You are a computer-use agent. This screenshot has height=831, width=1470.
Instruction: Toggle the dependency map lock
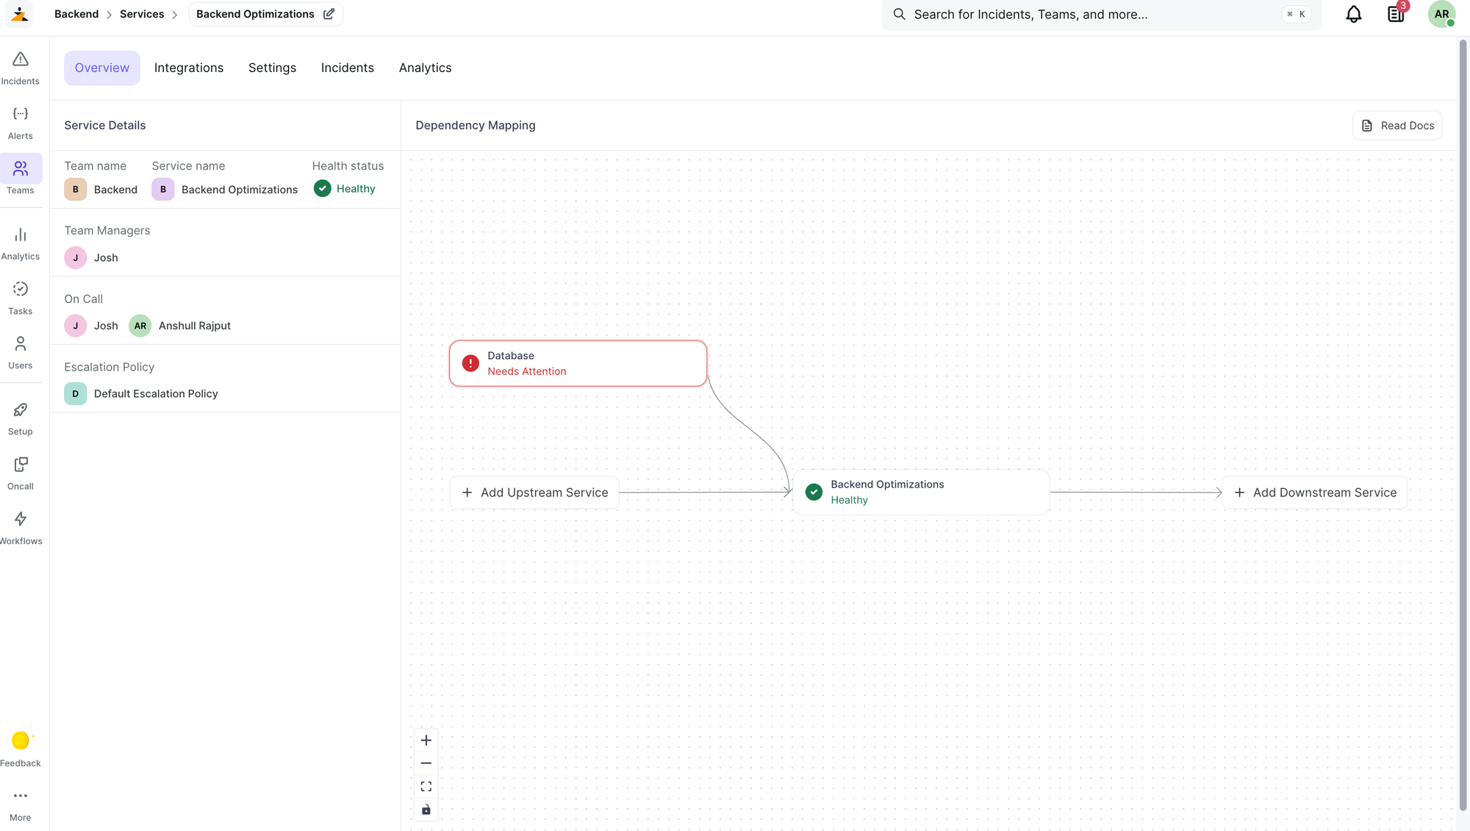(x=426, y=810)
